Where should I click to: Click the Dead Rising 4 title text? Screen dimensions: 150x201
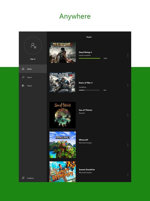(85, 52)
